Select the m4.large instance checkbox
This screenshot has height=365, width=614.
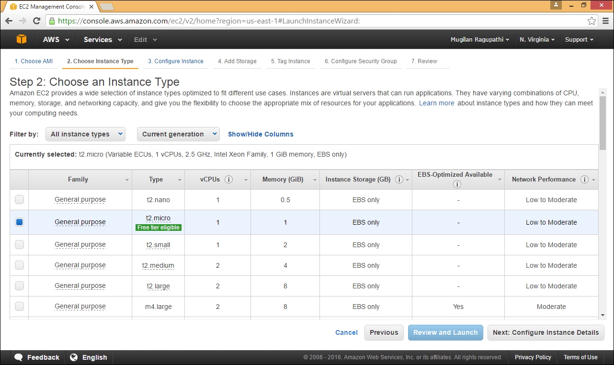pyautogui.click(x=19, y=307)
